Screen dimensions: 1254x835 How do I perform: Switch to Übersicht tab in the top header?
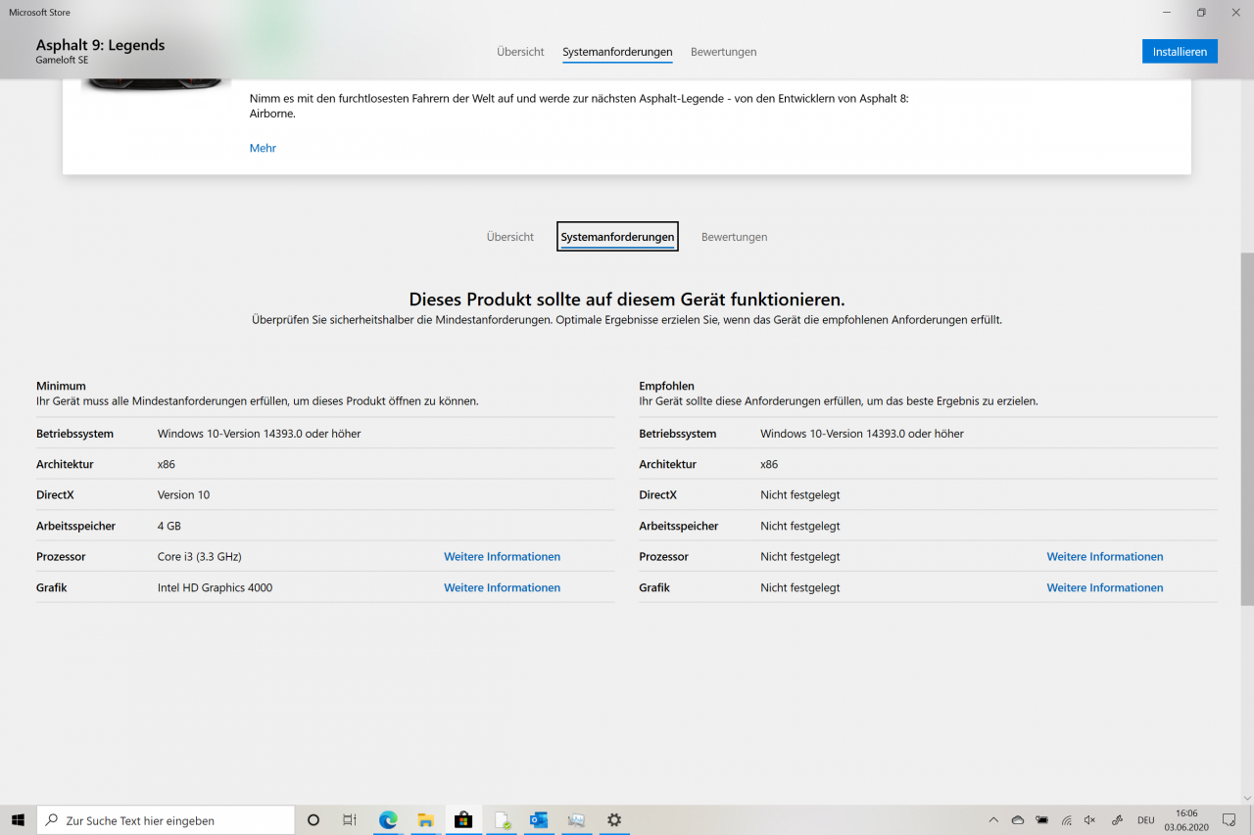tap(520, 52)
